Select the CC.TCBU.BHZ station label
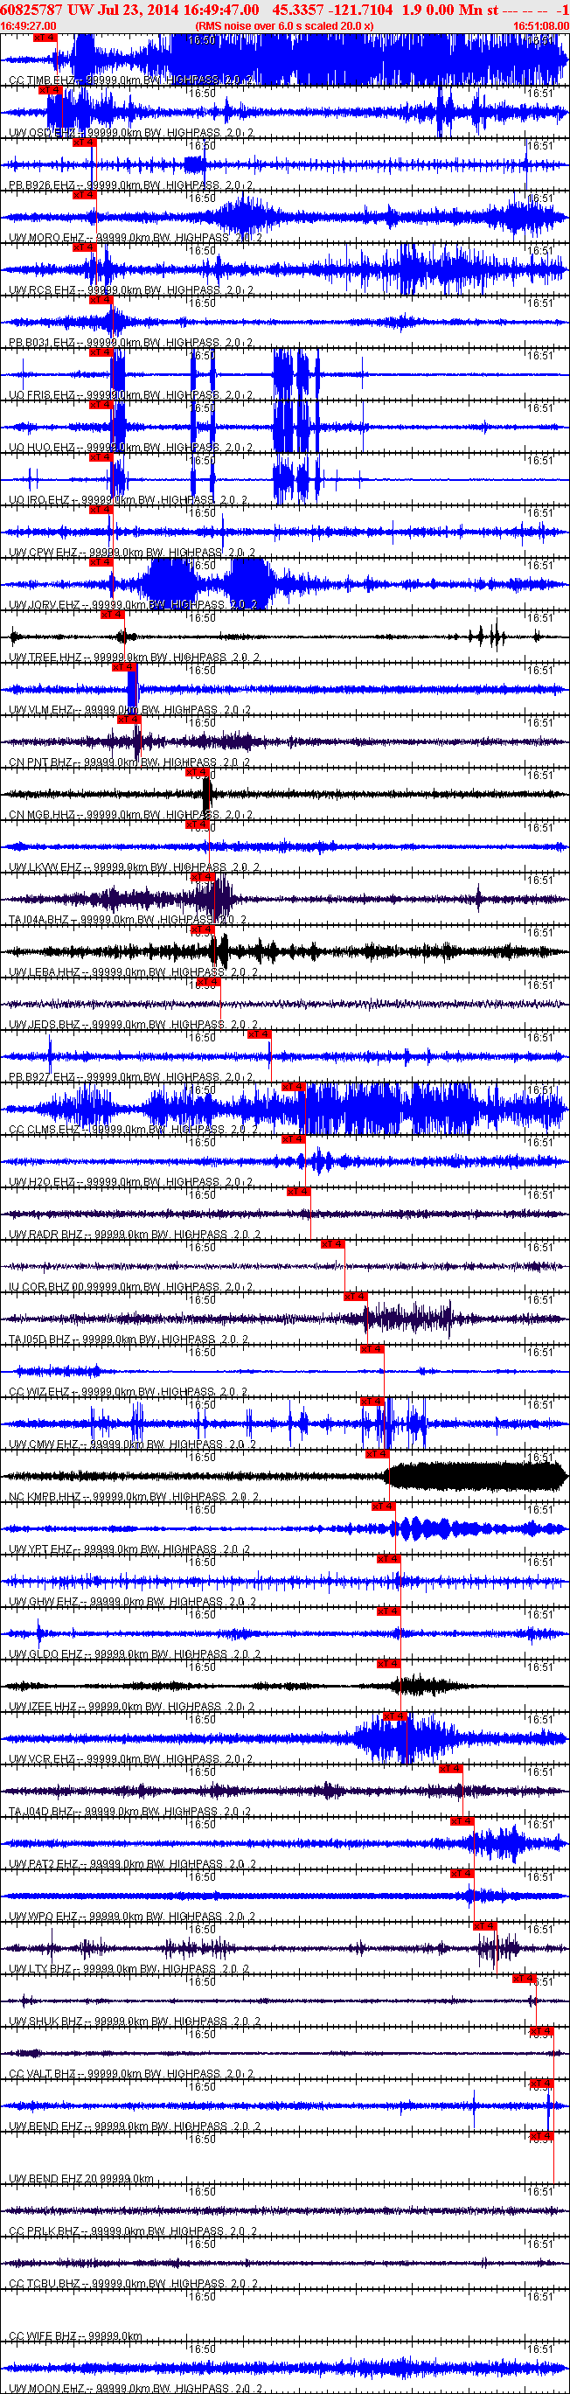The image size is (570, 2394). click(x=131, y=2284)
